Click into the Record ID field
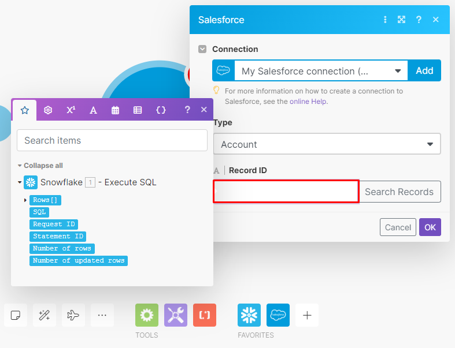The height and width of the screenshot is (348, 455). coord(286,191)
